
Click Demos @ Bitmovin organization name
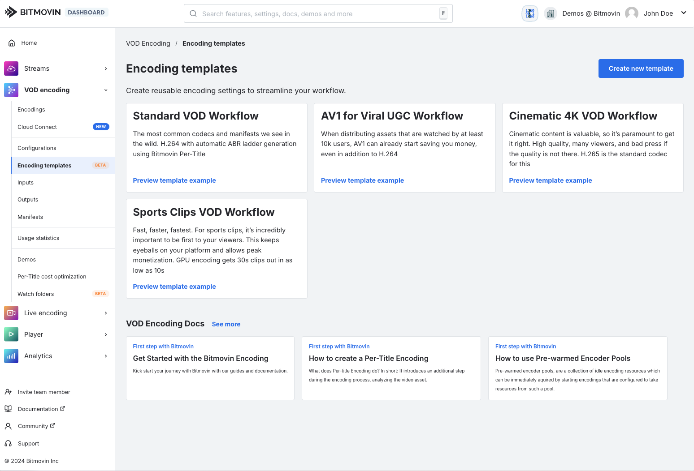[x=591, y=13]
